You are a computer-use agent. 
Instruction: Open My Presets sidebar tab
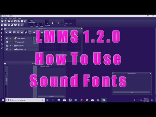[x=2, y=40]
